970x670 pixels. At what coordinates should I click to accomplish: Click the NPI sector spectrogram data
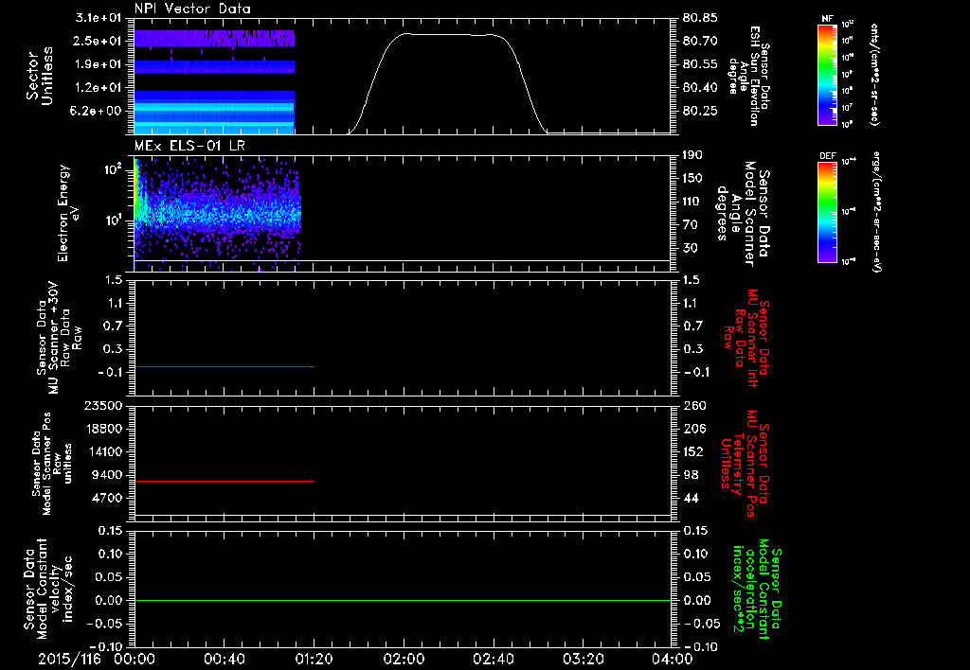click(214, 81)
